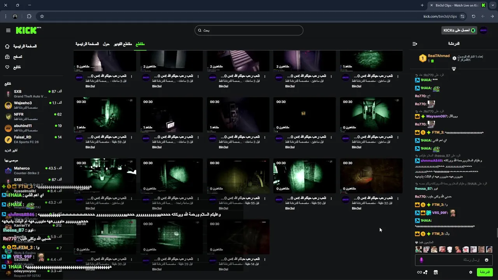The width and height of the screenshot is (498, 280).
Task: Switch to the About (حول) tab
Action: (x=106, y=44)
